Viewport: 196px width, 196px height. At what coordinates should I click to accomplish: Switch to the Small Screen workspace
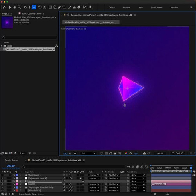pos(156,7)
